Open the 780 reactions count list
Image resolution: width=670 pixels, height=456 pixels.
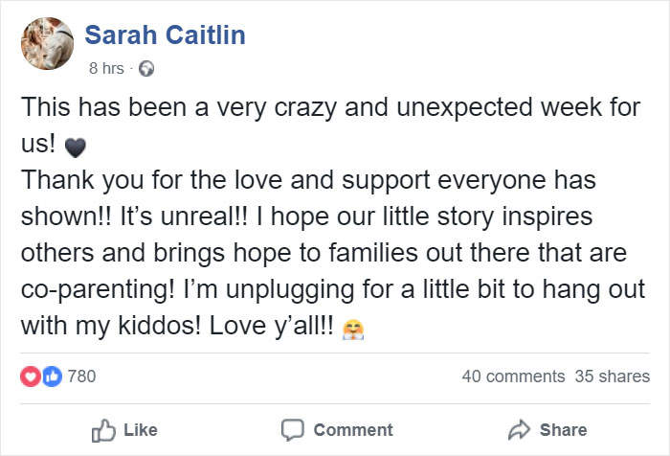(82, 376)
